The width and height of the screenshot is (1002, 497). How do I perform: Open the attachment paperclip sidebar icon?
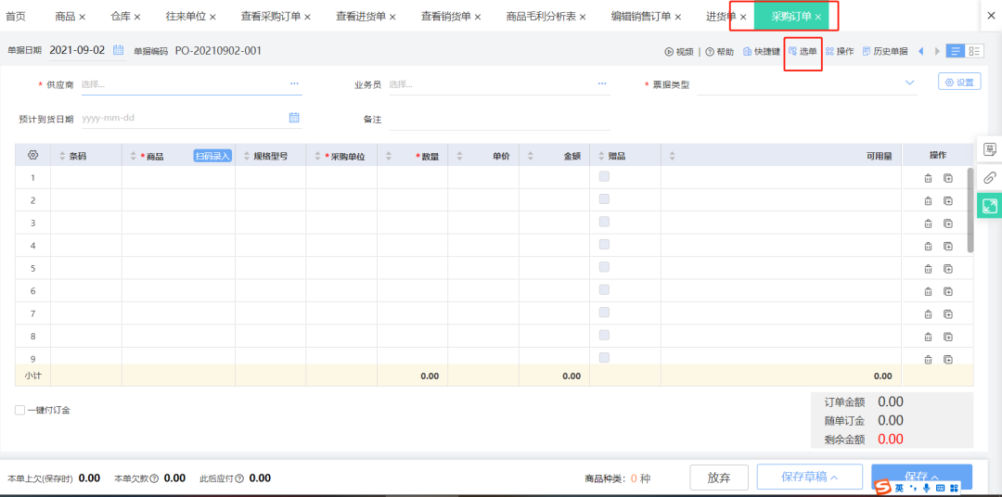989,178
